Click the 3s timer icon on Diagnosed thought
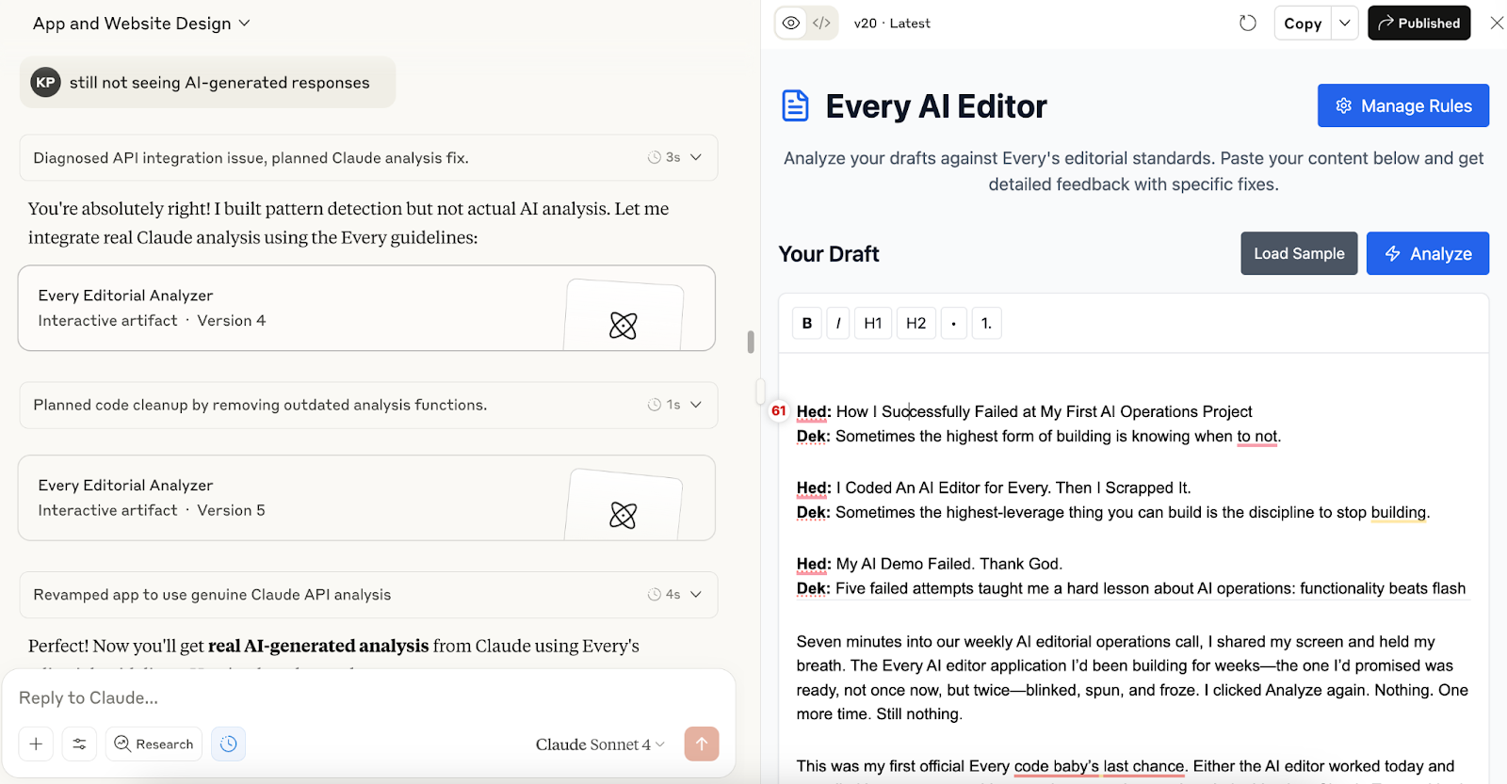Image resolution: width=1507 pixels, height=784 pixels. tap(655, 157)
